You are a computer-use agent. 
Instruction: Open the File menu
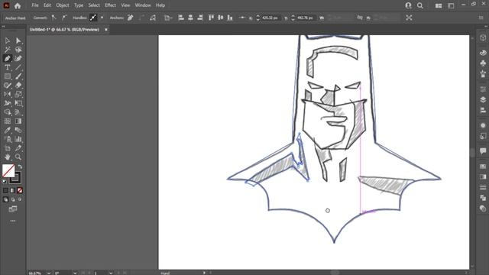tap(35, 5)
